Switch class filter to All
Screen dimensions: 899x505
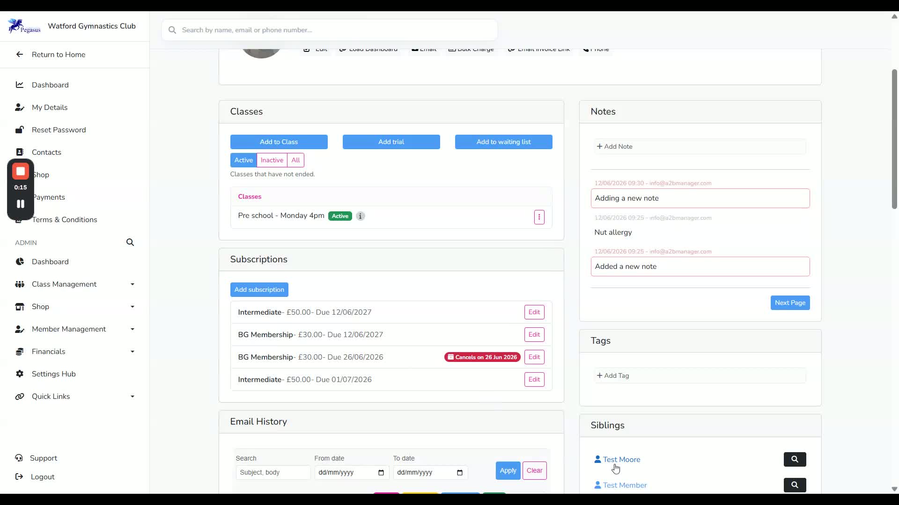[295, 160]
